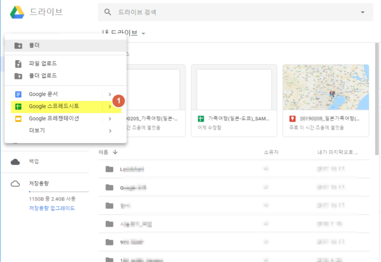This screenshot has height=262, width=381.
Task: Click the Google Drive logo
Action: pos(17,12)
